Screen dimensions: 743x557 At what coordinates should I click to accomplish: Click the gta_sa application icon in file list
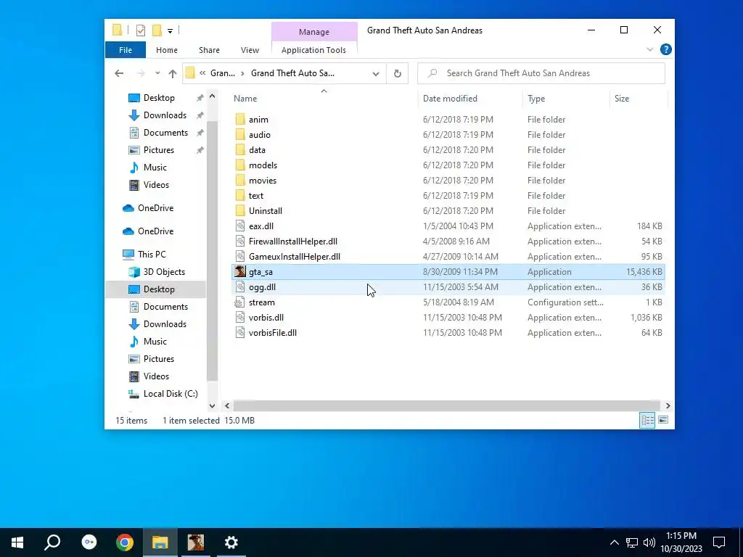coord(240,271)
